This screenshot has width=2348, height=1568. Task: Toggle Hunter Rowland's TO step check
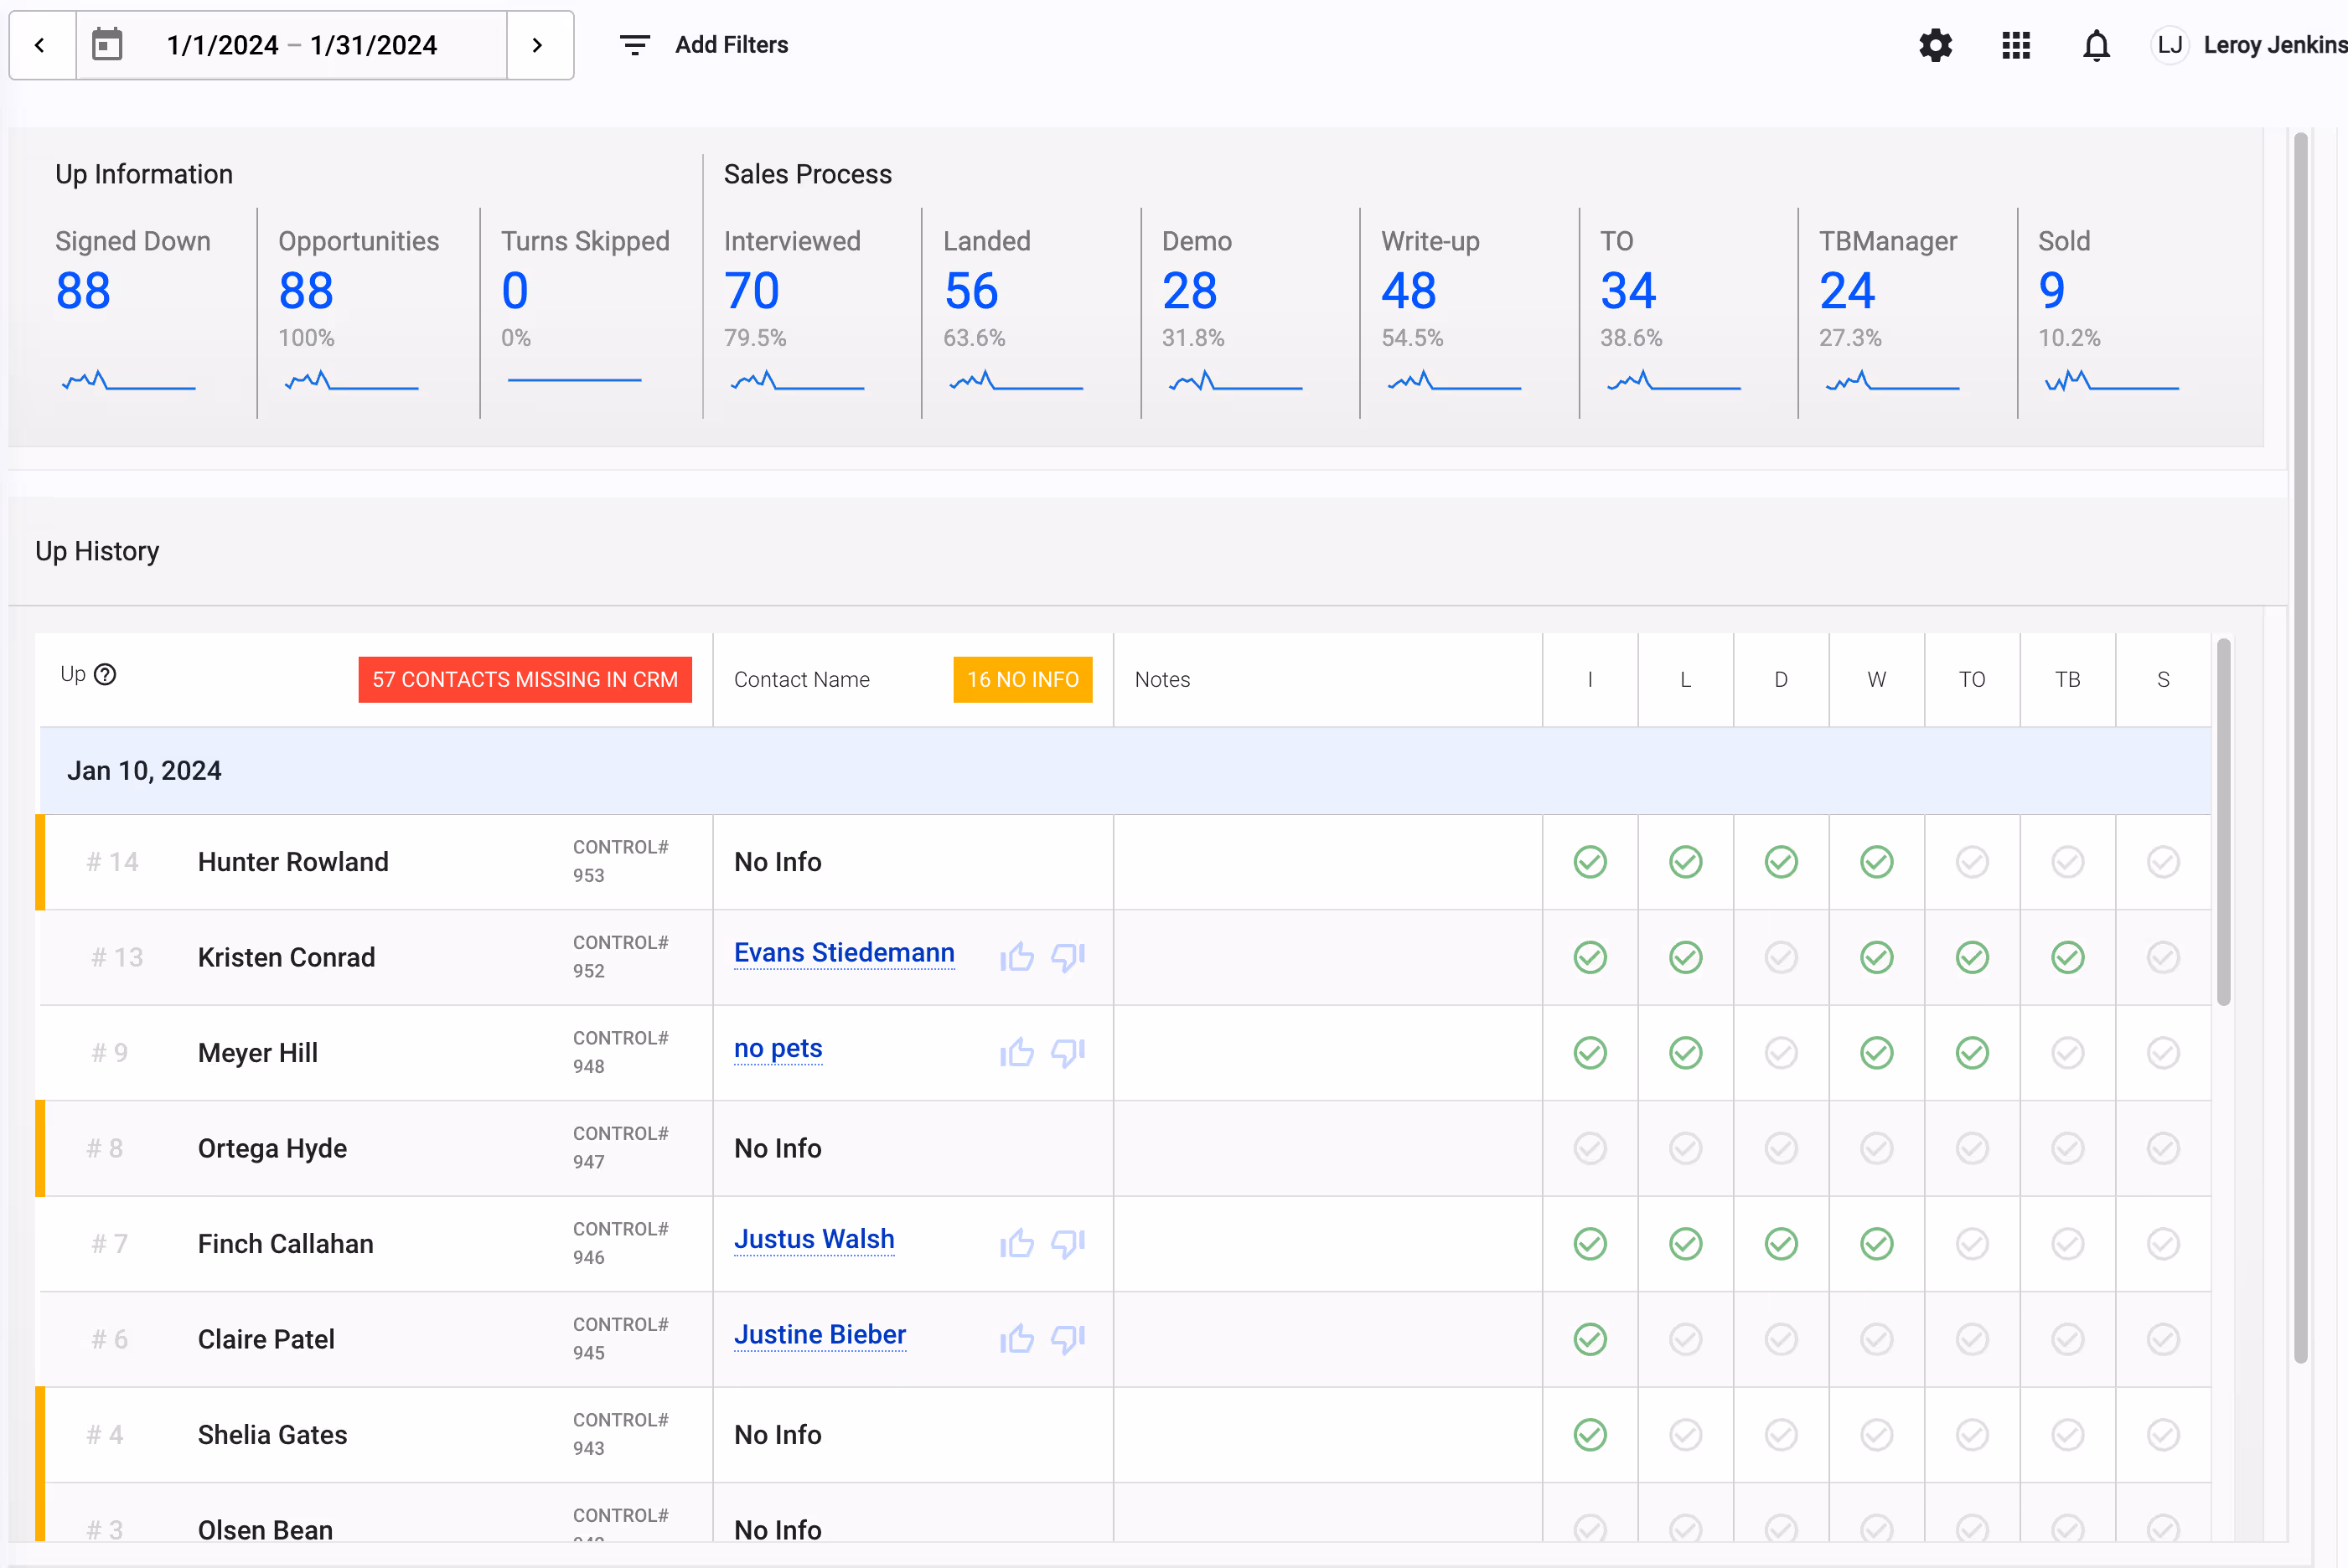(1972, 862)
